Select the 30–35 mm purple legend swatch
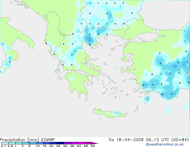Image resolution: width=190 pixels, height=147 pixels. pyautogui.click(x=67, y=143)
